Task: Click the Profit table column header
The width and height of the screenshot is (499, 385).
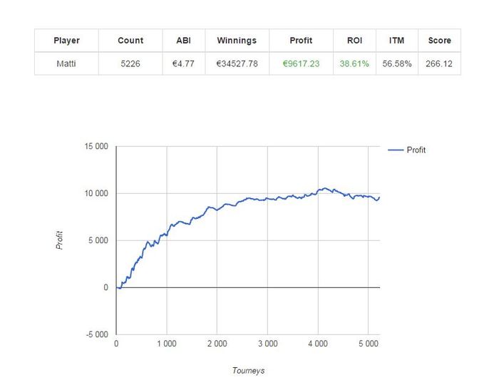Action: [x=301, y=41]
